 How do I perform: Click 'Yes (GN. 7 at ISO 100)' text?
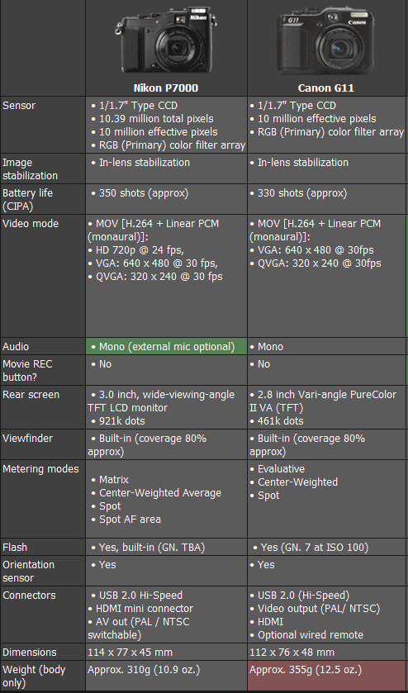point(315,547)
